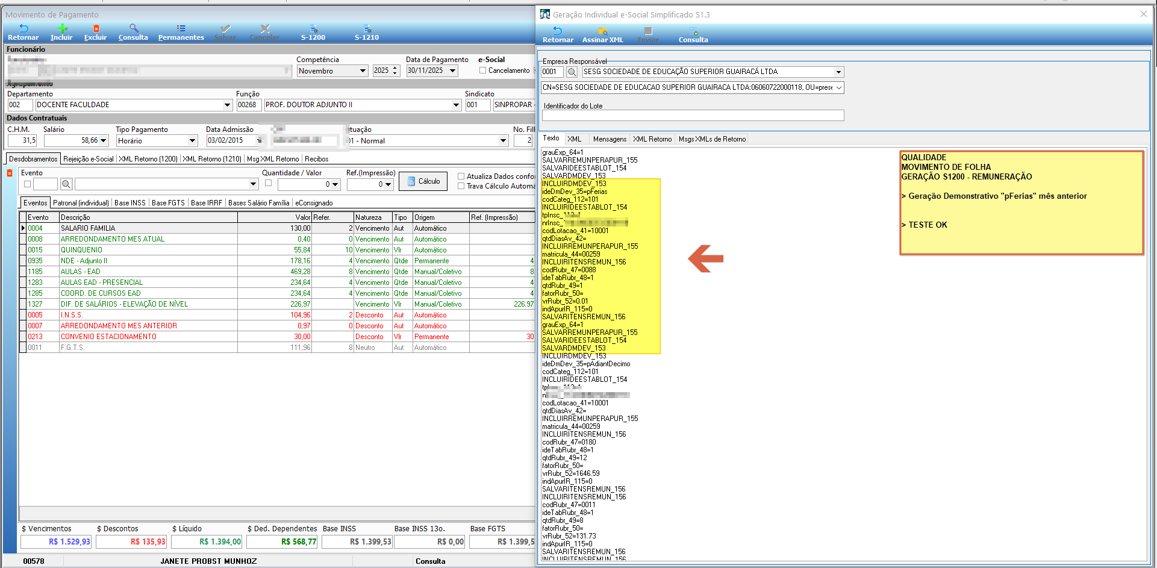Image resolution: width=1157 pixels, height=568 pixels.
Task: Open Consulta magnifier in payment toolbar
Action: [133, 29]
